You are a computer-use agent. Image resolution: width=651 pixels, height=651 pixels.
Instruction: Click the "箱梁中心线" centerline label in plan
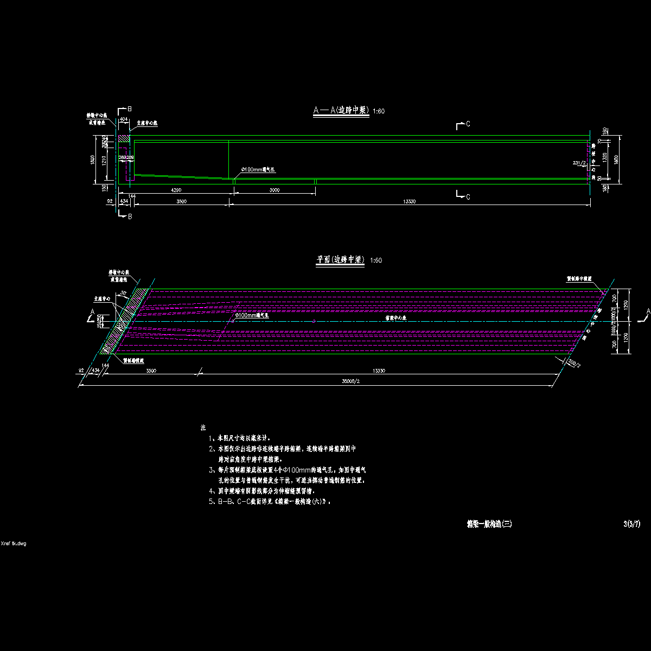[x=395, y=318]
